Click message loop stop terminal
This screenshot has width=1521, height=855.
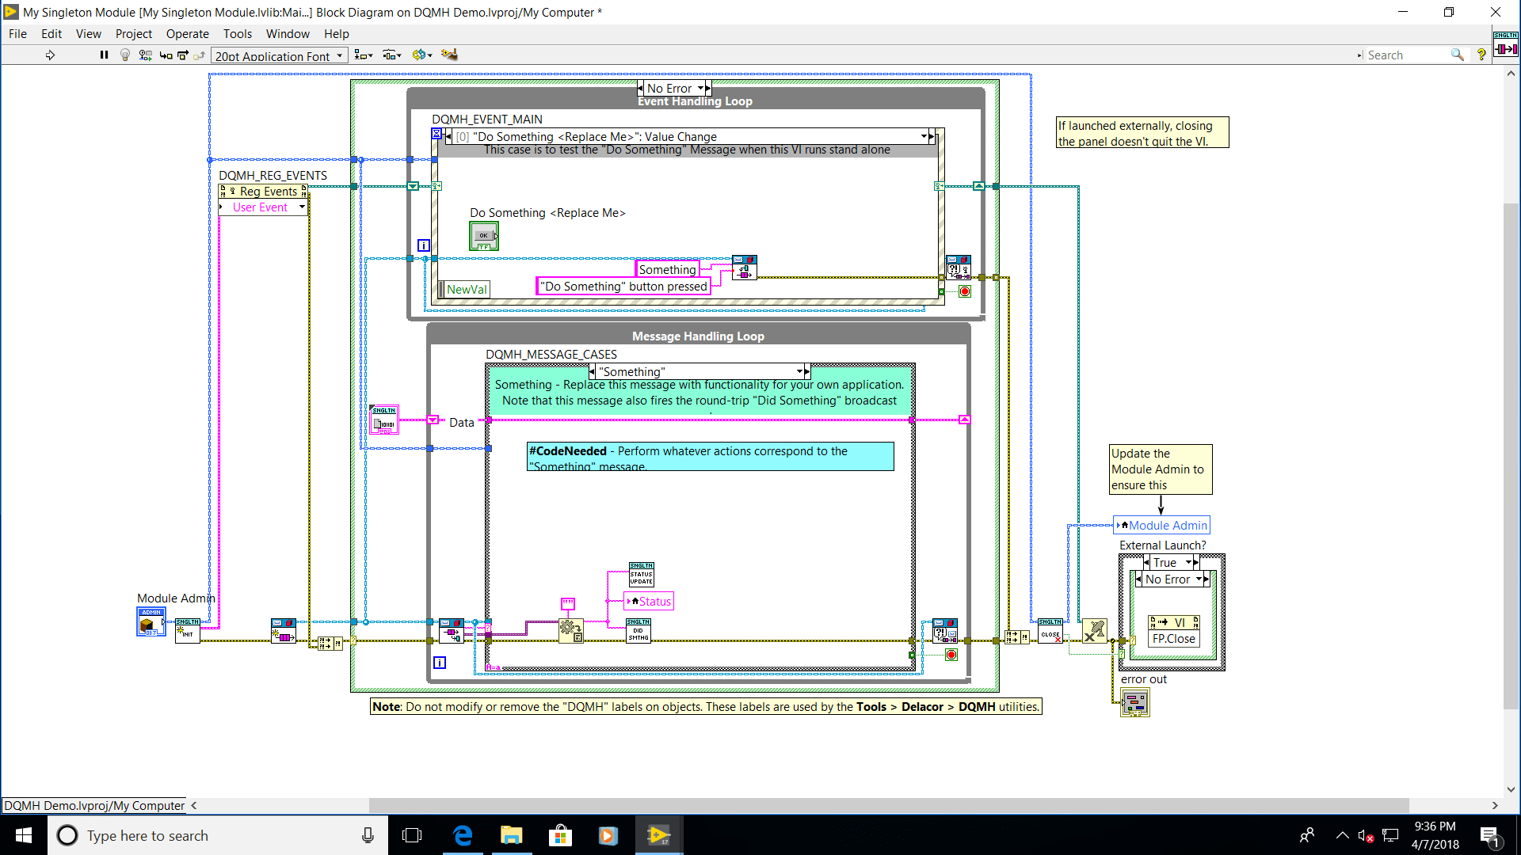click(951, 655)
